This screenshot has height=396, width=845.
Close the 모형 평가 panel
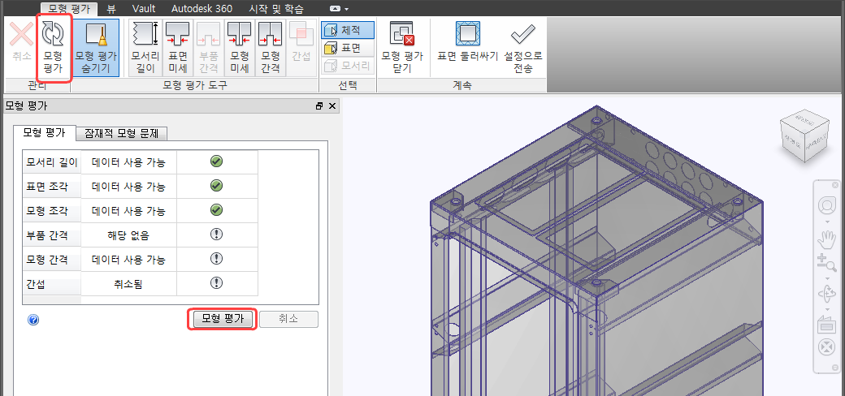pos(332,106)
